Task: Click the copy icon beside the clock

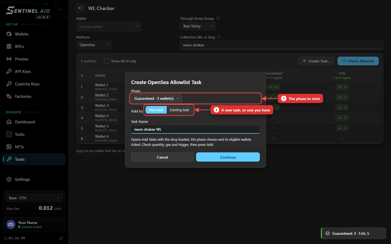Action: (x=61, y=238)
